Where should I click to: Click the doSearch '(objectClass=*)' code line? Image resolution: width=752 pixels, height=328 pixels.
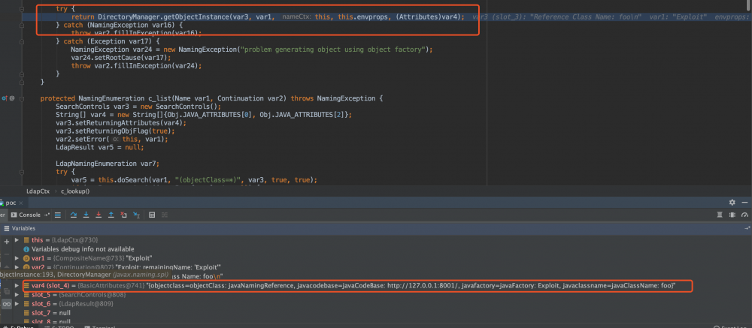point(194,180)
